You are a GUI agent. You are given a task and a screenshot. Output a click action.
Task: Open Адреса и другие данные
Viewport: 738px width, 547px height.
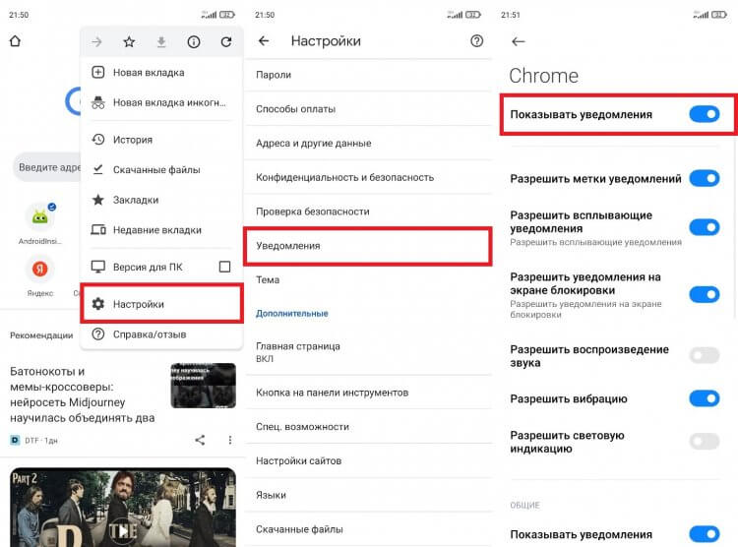[x=368, y=143]
